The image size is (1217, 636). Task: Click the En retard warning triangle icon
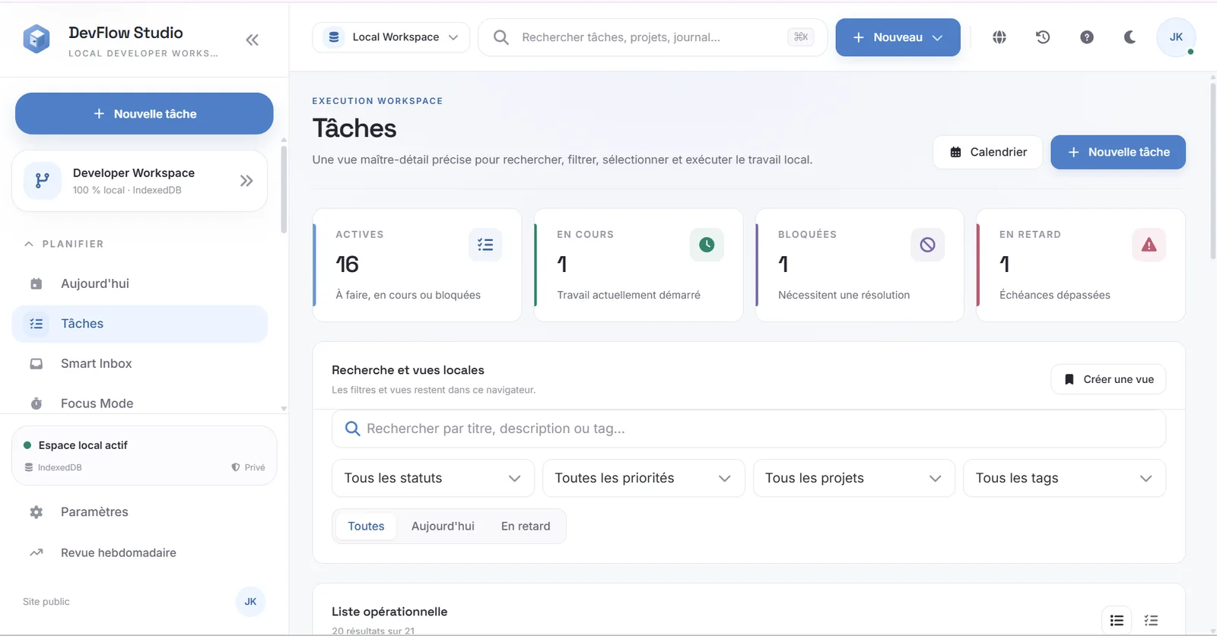[x=1149, y=245]
